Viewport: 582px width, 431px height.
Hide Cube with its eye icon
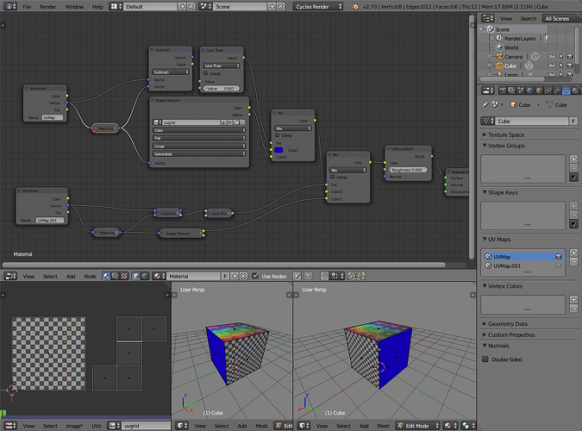(x=552, y=66)
